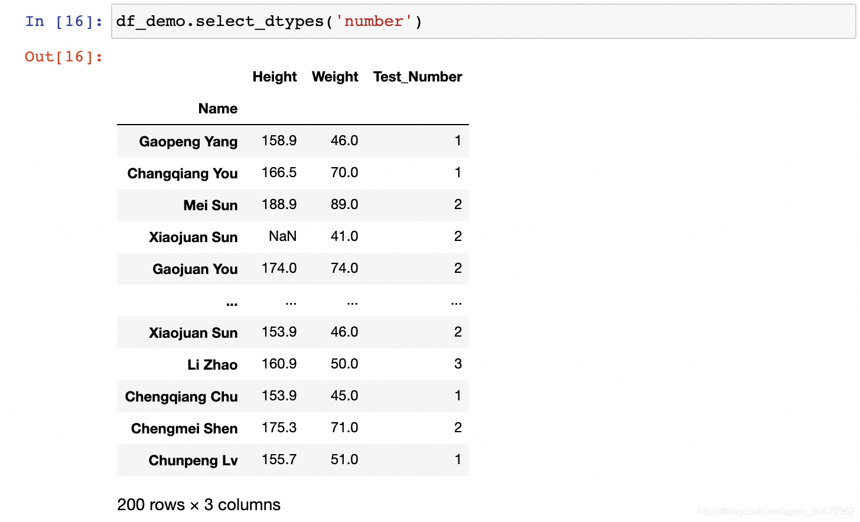Select the Gaopeng Yang row label
Viewport: 860px width, 522px height.
(x=188, y=142)
